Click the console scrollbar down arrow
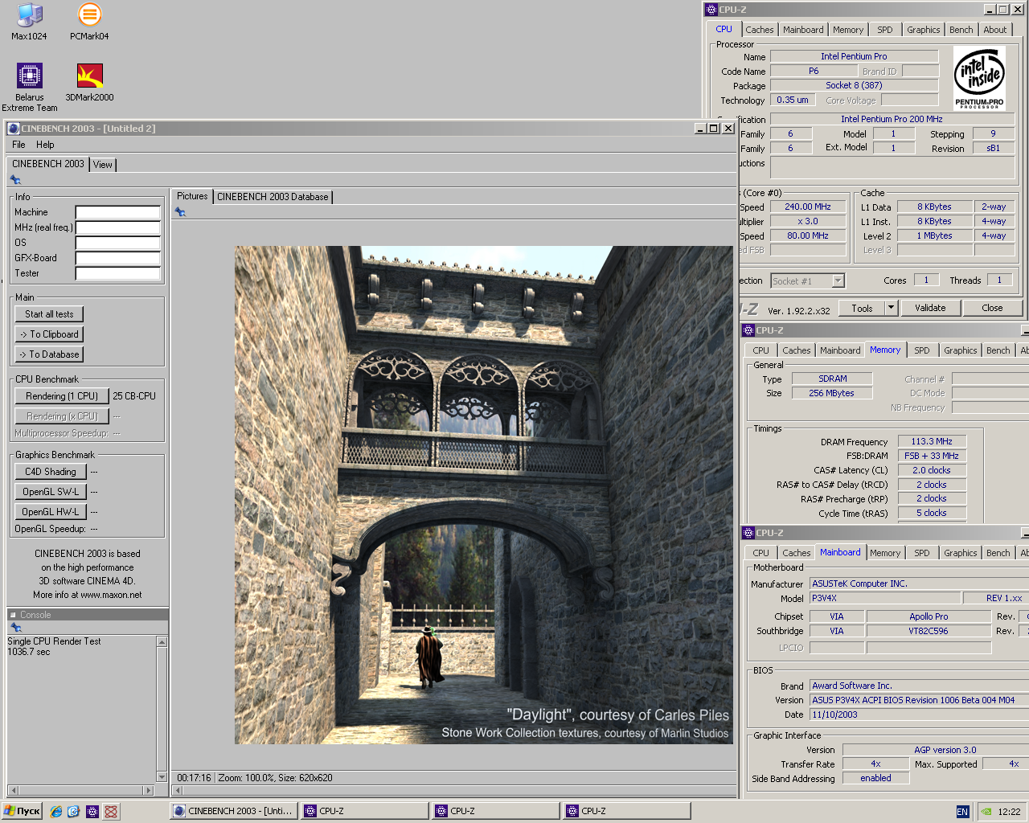The image size is (1029, 823). click(x=162, y=777)
